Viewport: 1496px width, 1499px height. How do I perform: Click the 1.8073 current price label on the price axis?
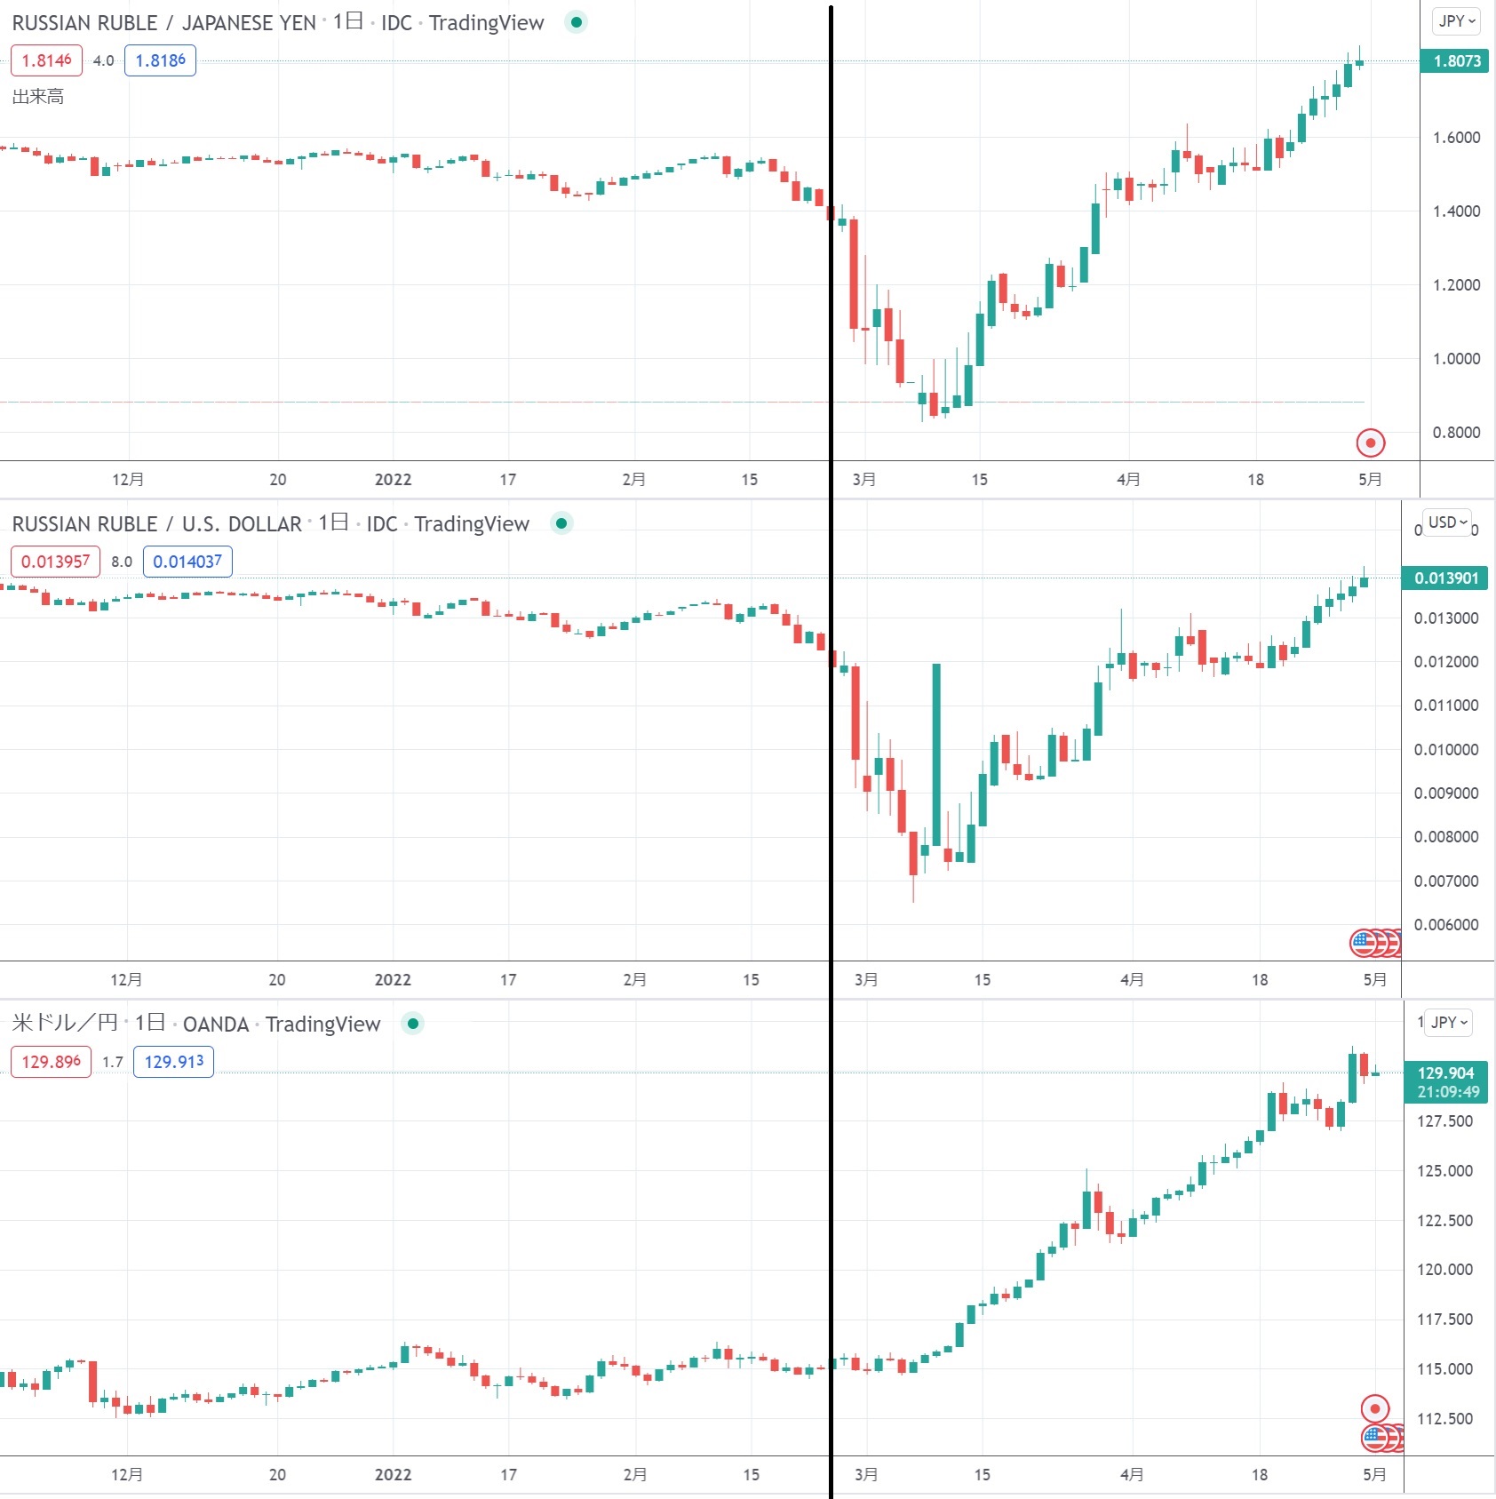tap(1456, 61)
